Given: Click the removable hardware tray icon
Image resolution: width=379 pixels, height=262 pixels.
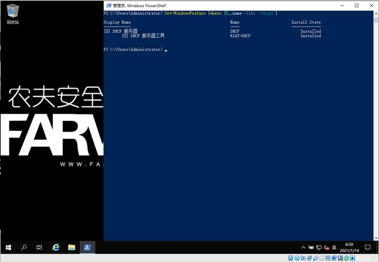Looking at the screenshot, I should [x=311, y=247].
